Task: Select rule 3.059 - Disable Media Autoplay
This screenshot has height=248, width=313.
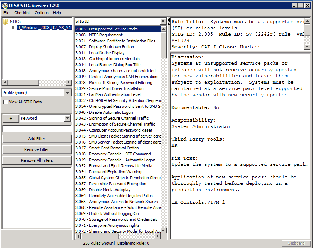Action: click(118, 190)
